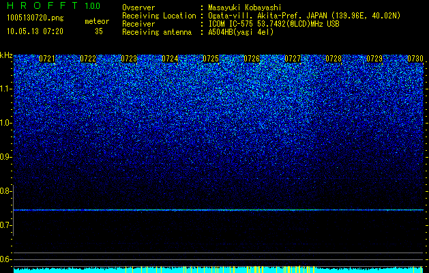Image resolution: width=429 pixels, height=273 pixels.
Task: Click the date stamp 10.05.13 07:20
Action: click(x=35, y=31)
